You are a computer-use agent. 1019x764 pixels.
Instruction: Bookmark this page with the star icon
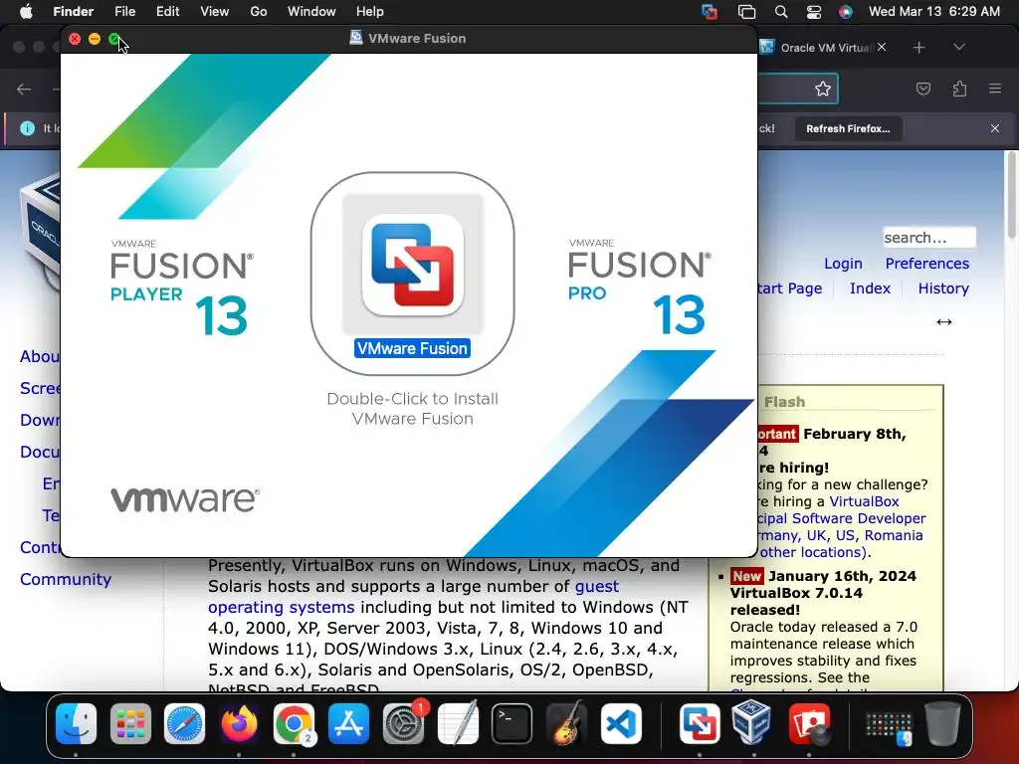click(823, 89)
